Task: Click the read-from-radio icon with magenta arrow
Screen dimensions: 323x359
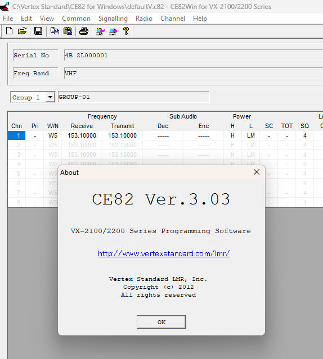Action: point(100,31)
